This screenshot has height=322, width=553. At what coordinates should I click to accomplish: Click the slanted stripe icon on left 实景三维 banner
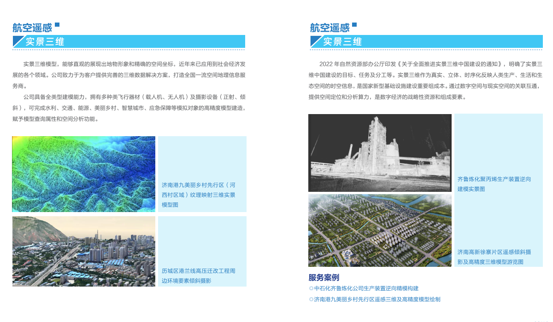coord(19,41)
